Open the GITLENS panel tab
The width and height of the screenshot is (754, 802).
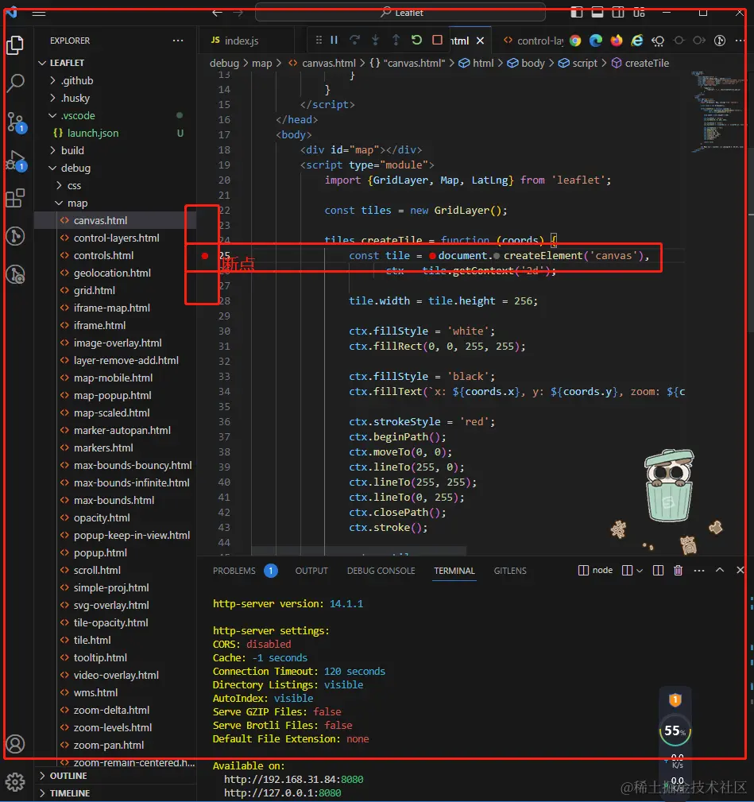pos(510,570)
